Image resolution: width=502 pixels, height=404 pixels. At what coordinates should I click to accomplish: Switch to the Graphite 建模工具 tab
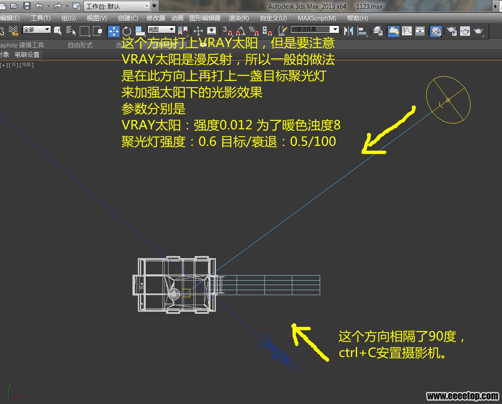22,45
